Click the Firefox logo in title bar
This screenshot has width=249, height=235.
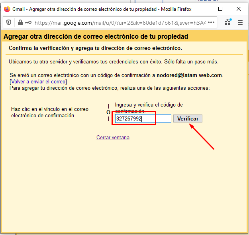(x=7, y=9)
